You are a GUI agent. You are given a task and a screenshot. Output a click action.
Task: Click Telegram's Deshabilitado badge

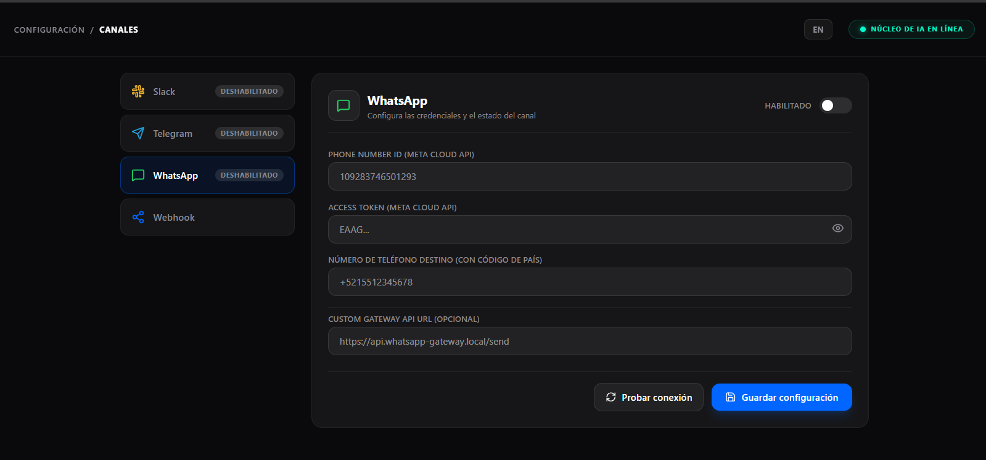tap(249, 133)
